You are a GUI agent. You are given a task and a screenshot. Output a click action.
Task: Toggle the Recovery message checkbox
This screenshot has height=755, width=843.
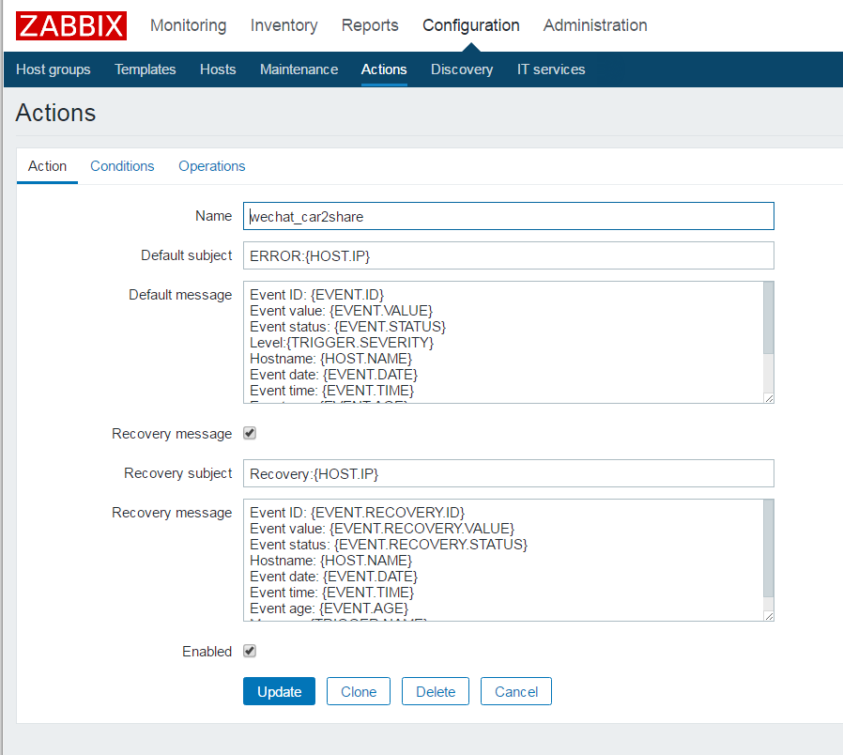click(250, 434)
